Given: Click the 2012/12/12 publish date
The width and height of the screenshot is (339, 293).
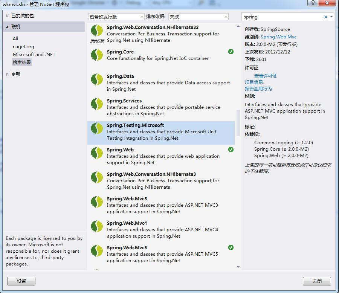Looking at the screenshot, I should [278, 52].
